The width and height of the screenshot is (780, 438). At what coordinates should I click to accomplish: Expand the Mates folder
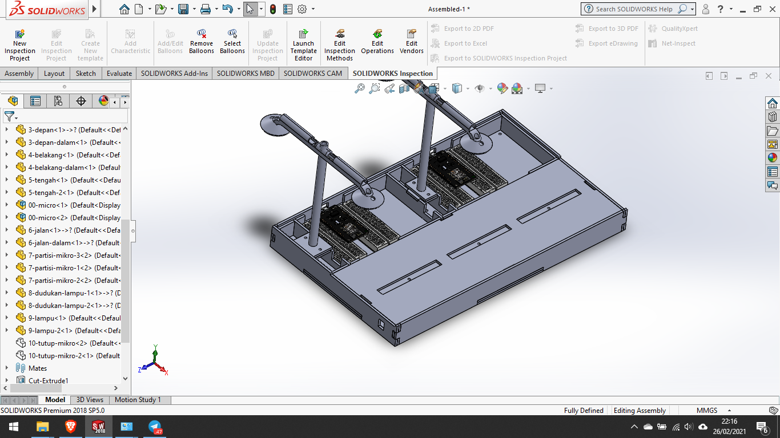coord(7,368)
